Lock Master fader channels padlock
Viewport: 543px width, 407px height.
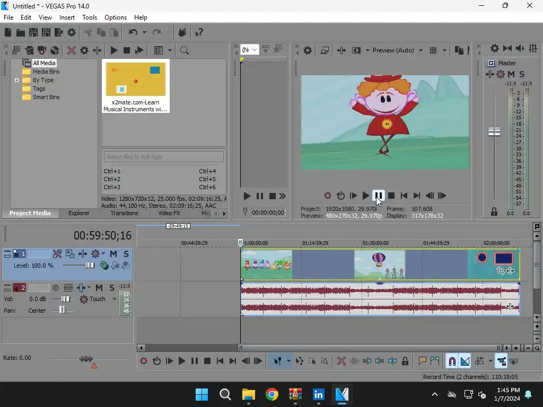pos(494,211)
